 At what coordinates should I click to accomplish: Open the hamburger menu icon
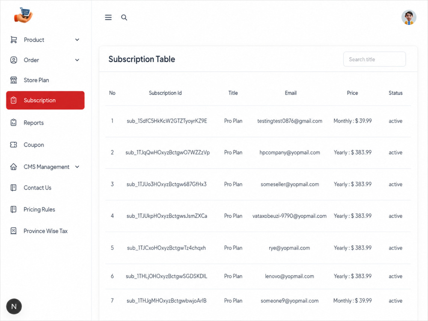(108, 18)
